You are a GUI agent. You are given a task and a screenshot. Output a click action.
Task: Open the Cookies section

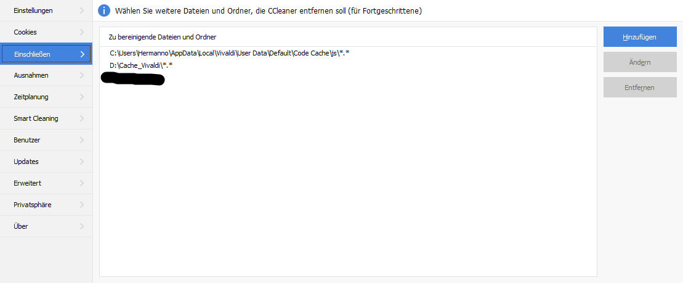(x=46, y=32)
